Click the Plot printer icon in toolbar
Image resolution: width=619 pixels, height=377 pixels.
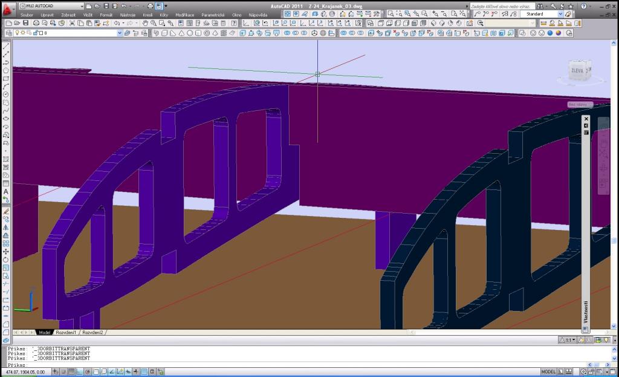pyautogui.click(x=36, y=23)
